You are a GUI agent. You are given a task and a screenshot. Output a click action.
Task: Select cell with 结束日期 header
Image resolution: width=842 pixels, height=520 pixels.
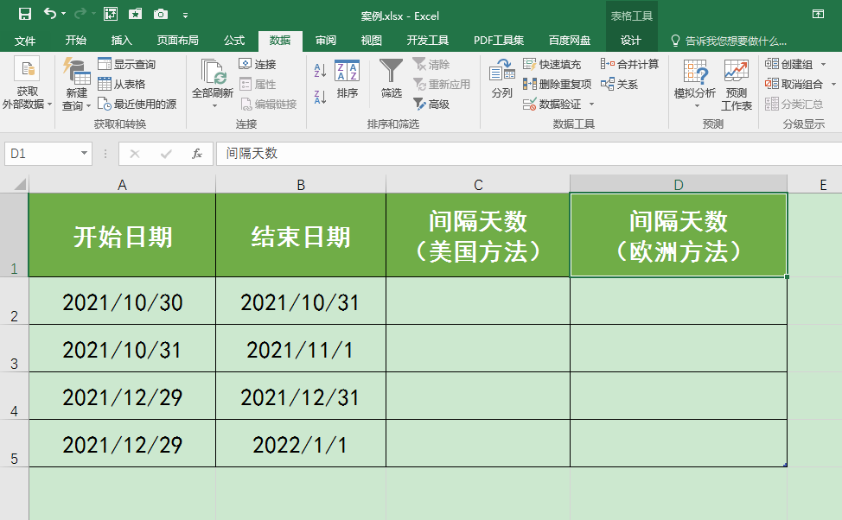(x=301, y=235)
